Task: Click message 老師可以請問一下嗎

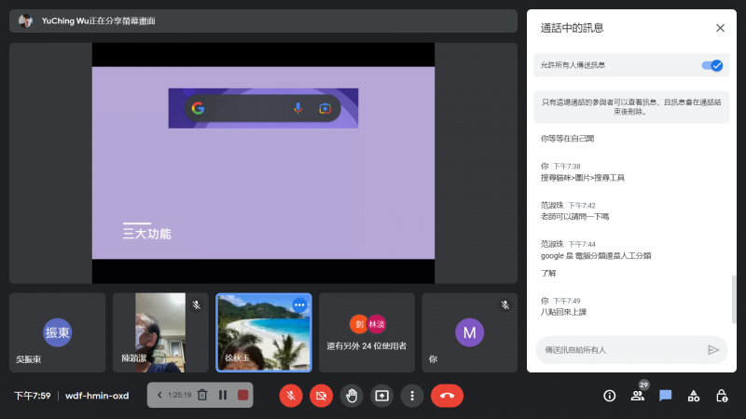Action: 574,217
